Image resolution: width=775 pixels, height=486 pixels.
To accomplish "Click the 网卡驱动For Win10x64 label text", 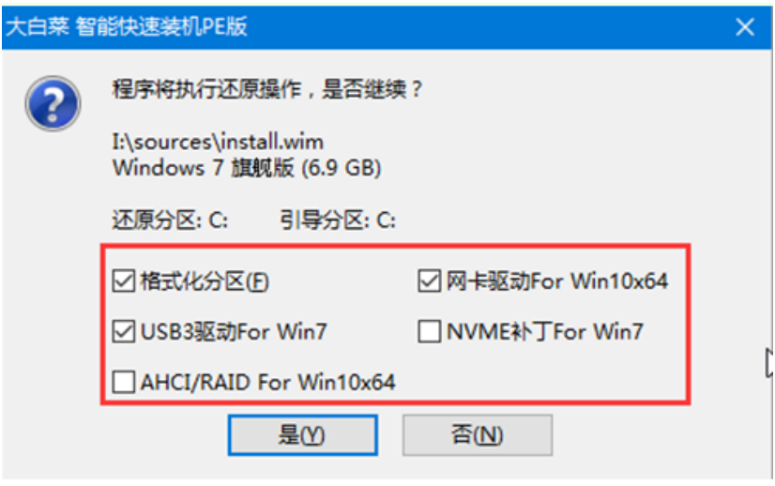I will click(x=557, y=281).
